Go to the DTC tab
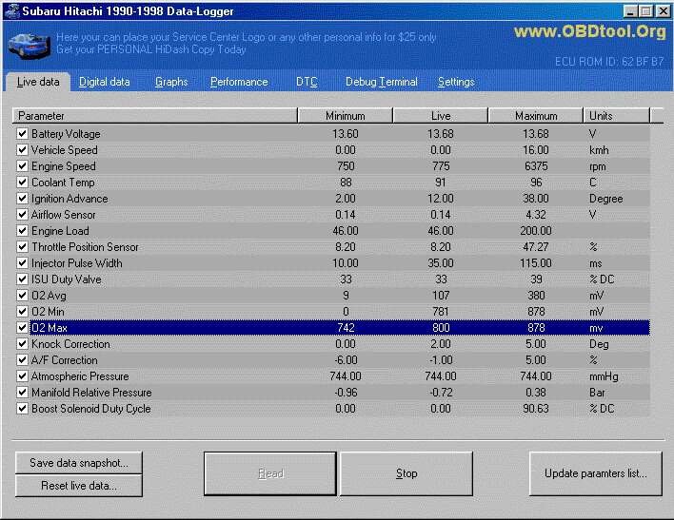The image size is (674, 520). [x=307, y=82]
